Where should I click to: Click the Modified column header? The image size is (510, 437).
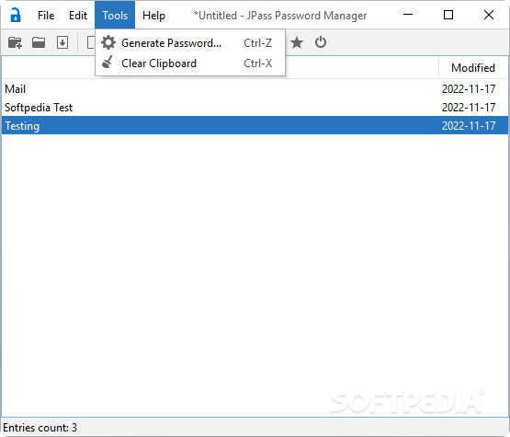(473, 68)
